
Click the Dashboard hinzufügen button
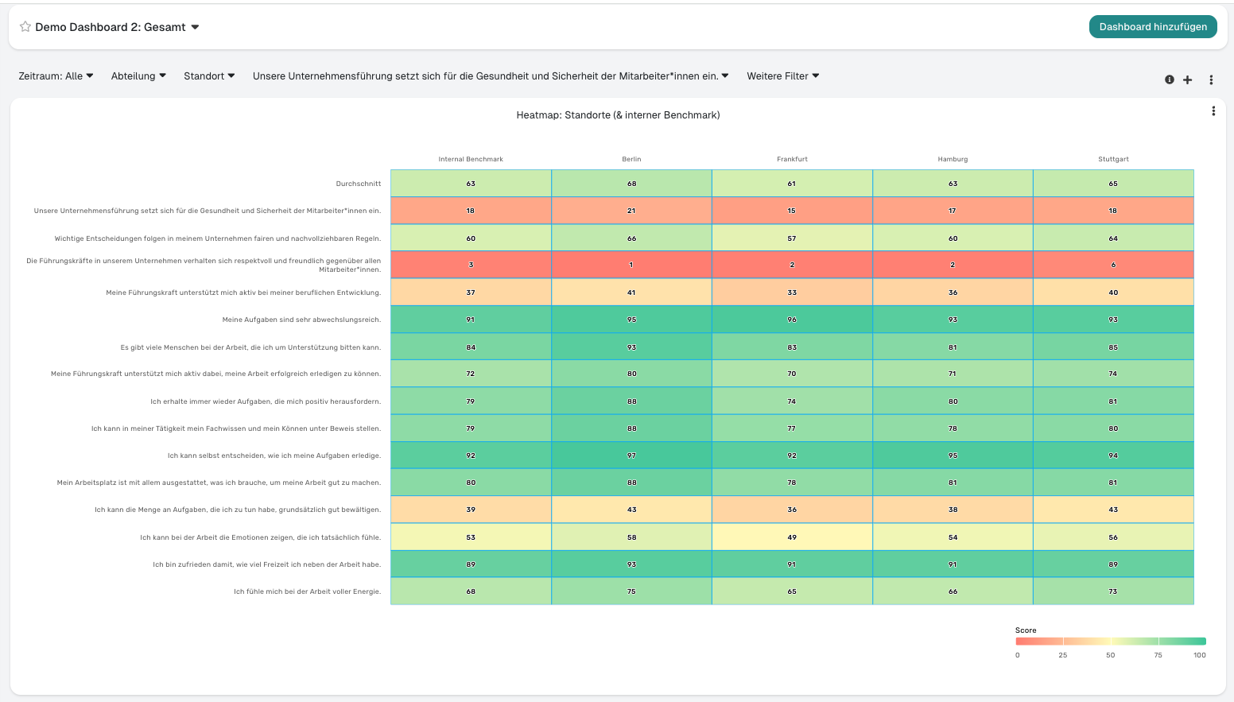[x=1152, y=27]
